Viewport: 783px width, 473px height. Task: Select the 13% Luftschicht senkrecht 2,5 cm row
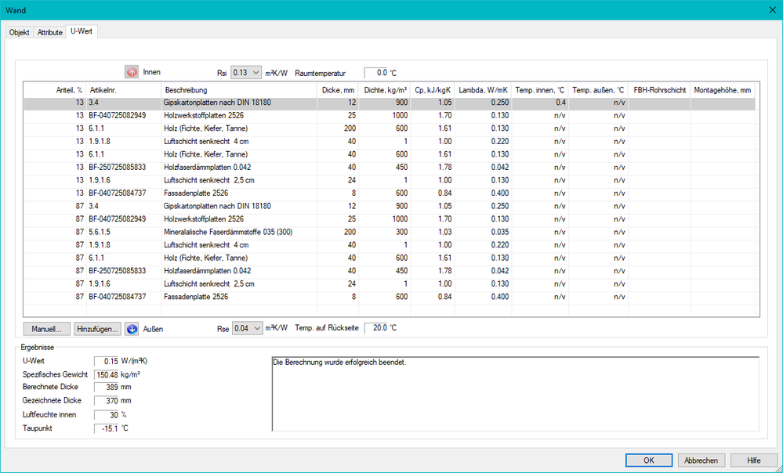pyautogui.click(x=390, y=180)
